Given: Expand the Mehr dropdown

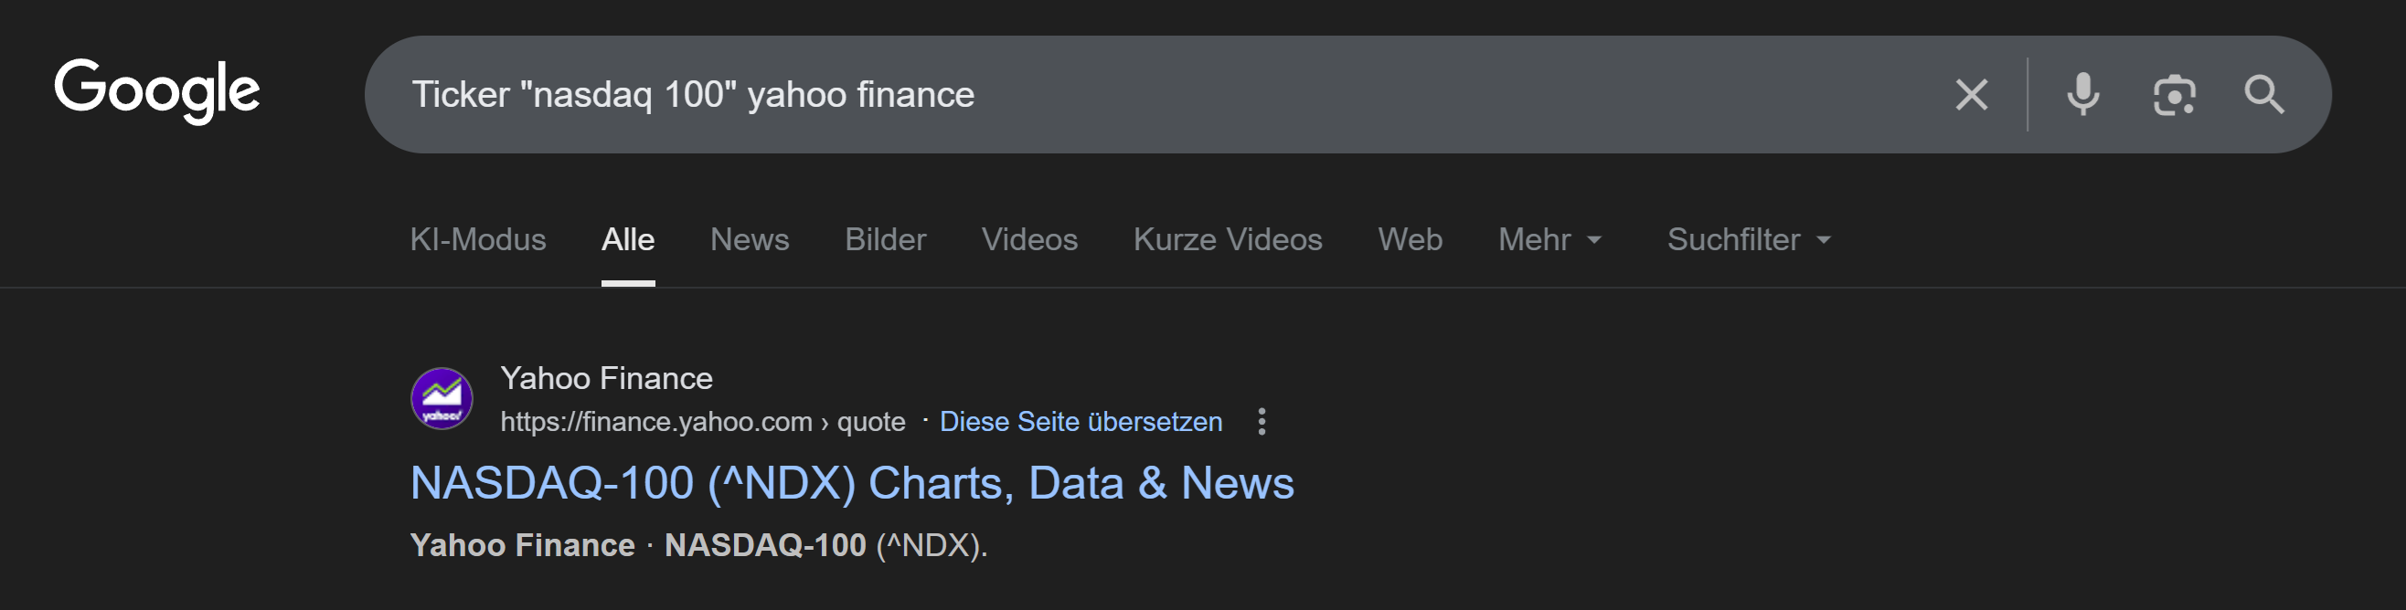Looking at the screenshot, I should pos(1549,240).
